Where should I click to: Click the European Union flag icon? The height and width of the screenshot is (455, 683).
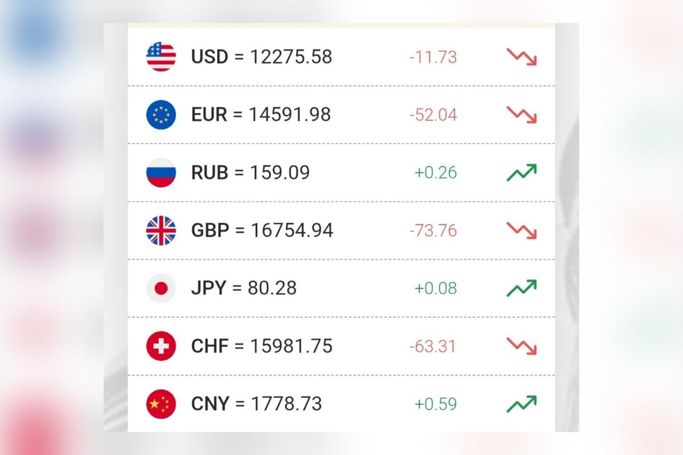(161, 115)
